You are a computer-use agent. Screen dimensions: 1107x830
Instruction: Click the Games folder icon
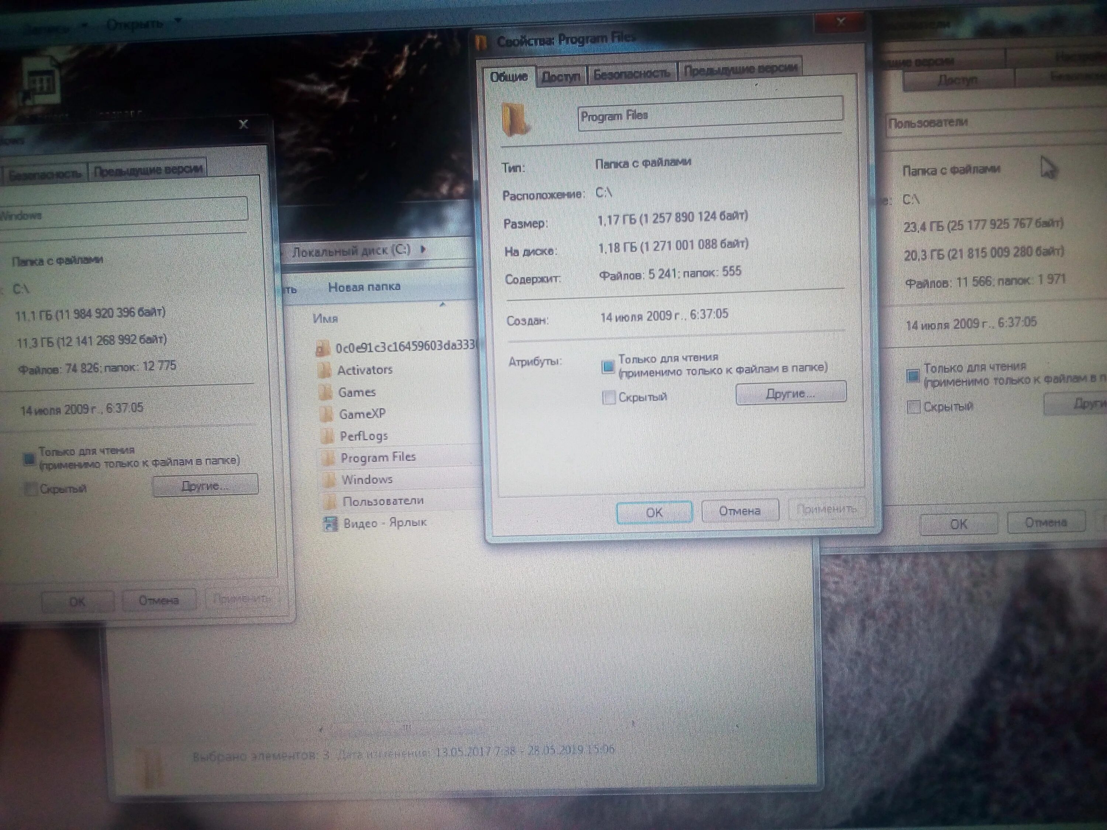325,392
